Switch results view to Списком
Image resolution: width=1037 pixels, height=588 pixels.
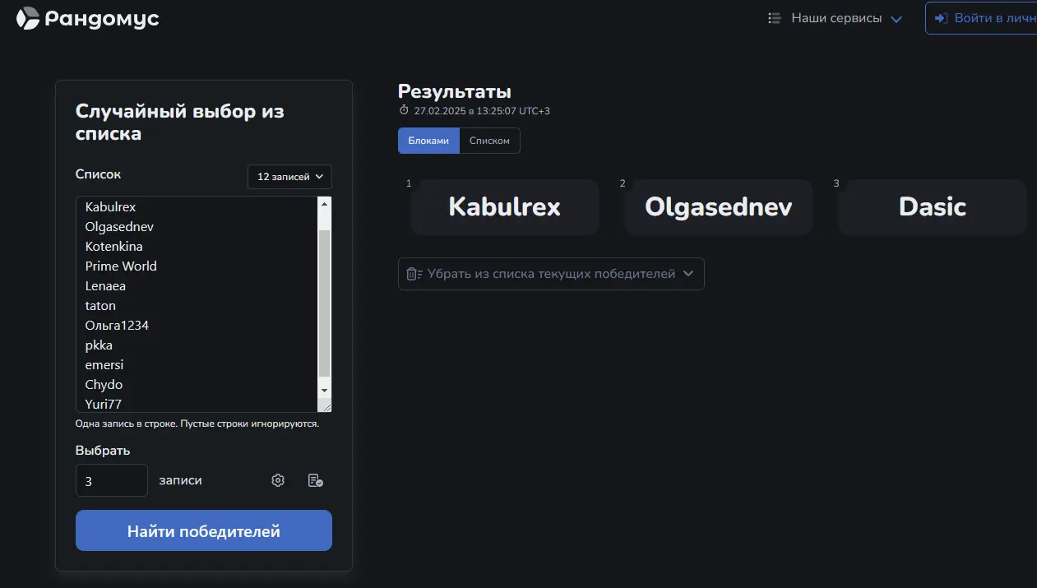click(x=489, y=141)
